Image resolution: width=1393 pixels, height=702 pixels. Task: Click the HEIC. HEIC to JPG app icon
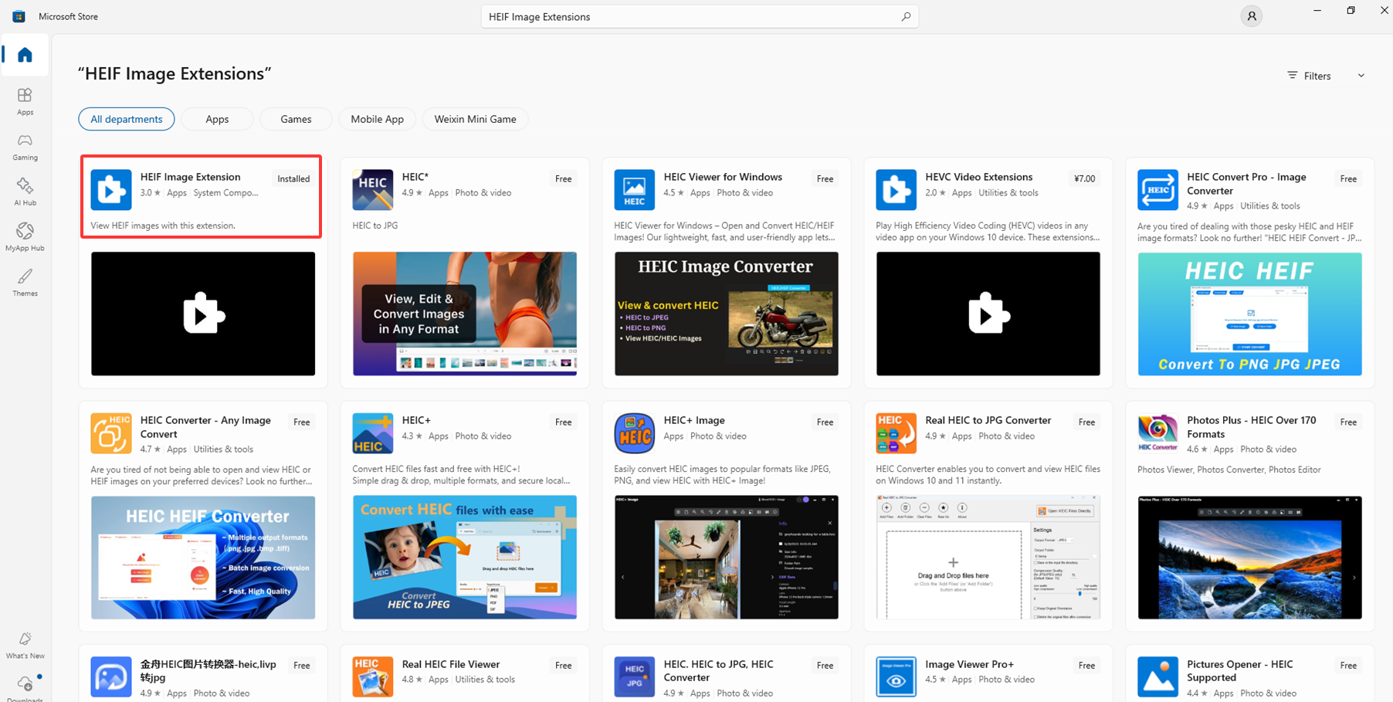[x=635, y=677]
